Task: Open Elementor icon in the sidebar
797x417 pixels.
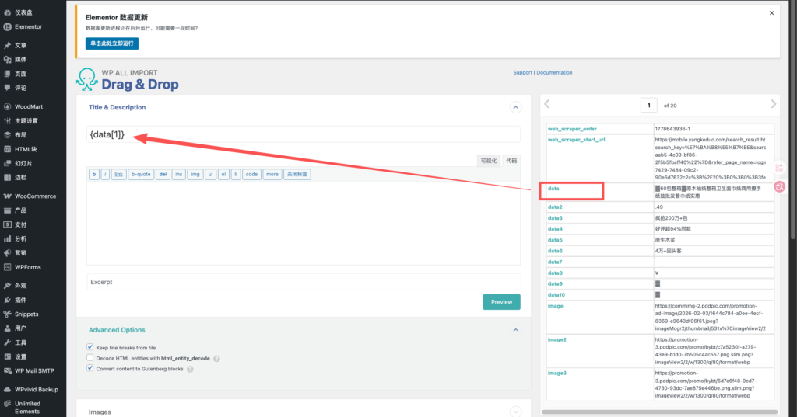Action: tap(7, 27)
